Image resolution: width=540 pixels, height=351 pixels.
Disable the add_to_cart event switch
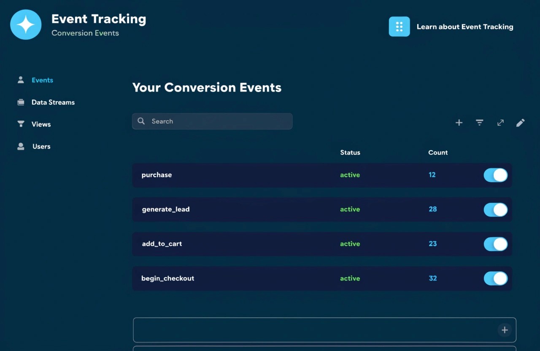(x=496, y=244)
